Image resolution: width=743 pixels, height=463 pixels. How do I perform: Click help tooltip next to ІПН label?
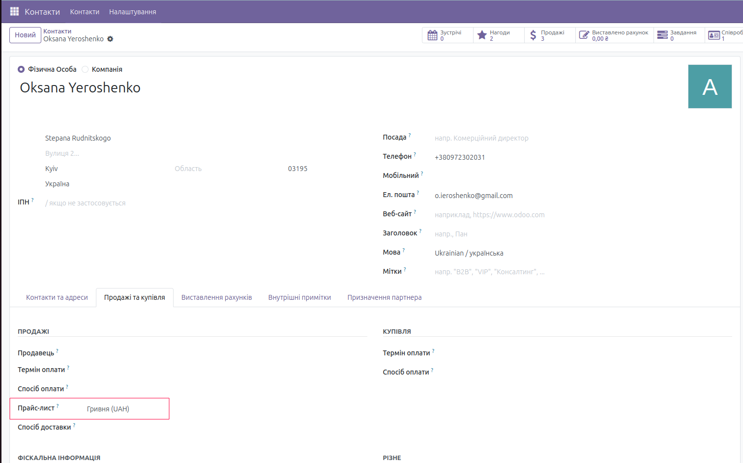[x=32, y=200]
